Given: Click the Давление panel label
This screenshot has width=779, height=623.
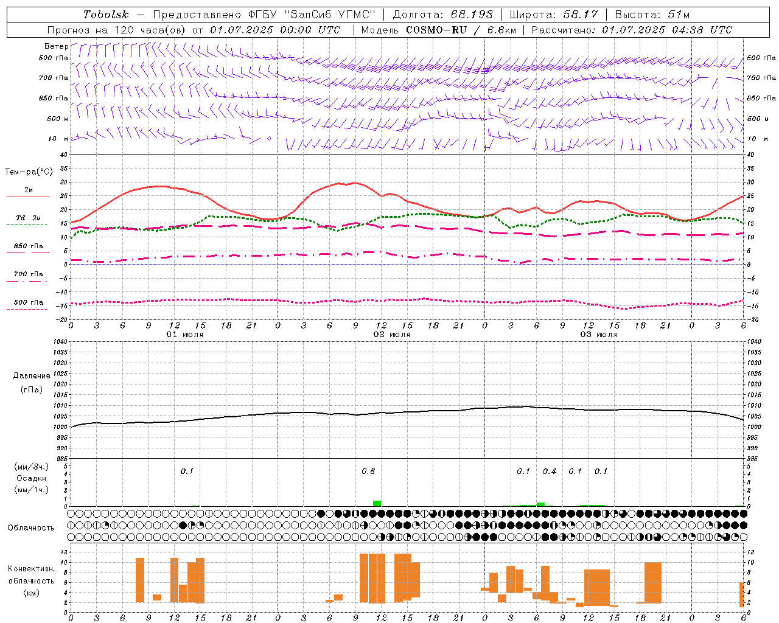Looking at the screenshot, I should (x=32, y=375).
